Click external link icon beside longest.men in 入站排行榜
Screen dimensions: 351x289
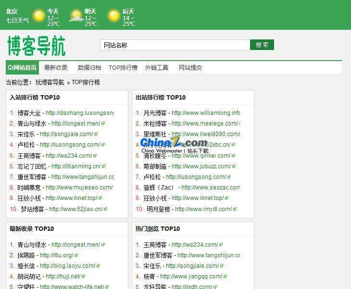tap(103, 124)
